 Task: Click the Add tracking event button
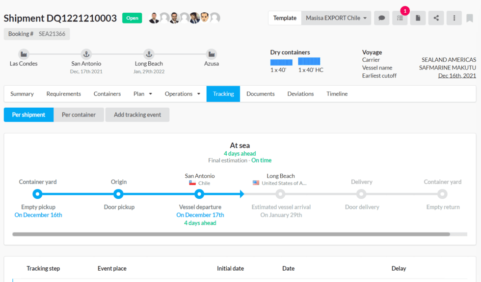click(137, 115)
